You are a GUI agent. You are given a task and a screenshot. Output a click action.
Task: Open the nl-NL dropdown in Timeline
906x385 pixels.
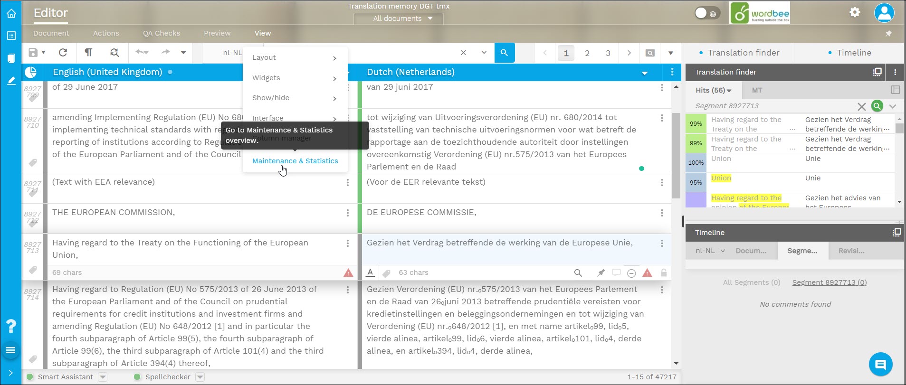click(x=710, y=251)
